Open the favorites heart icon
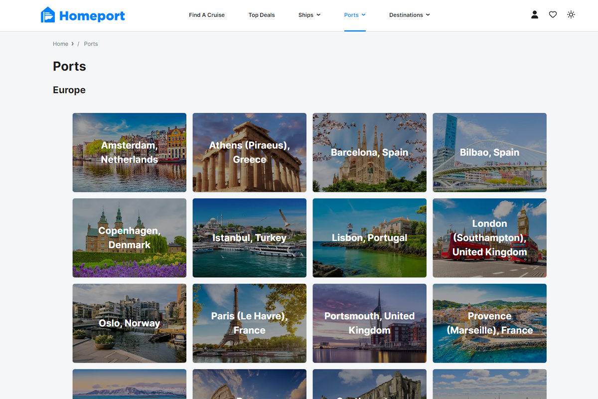Image resolution: width=598 pixels, height=399 pixels. pyautogui.click(x=553, y=15)
